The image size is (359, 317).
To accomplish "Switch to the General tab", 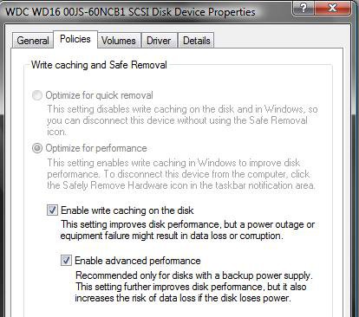I will click(33, 41).
